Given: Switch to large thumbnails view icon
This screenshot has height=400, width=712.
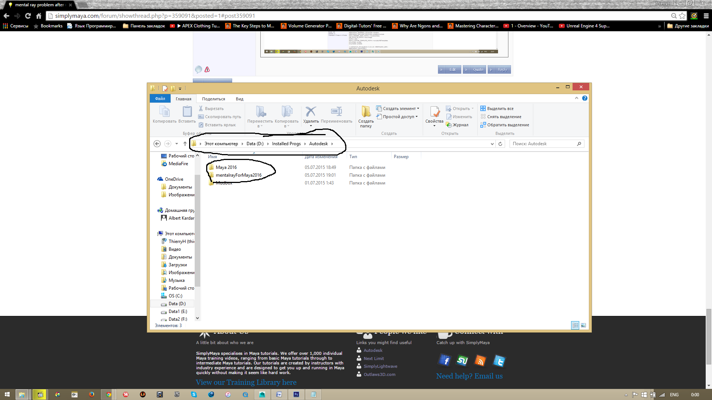Looking at the screenshot, I should coord(583,325).
